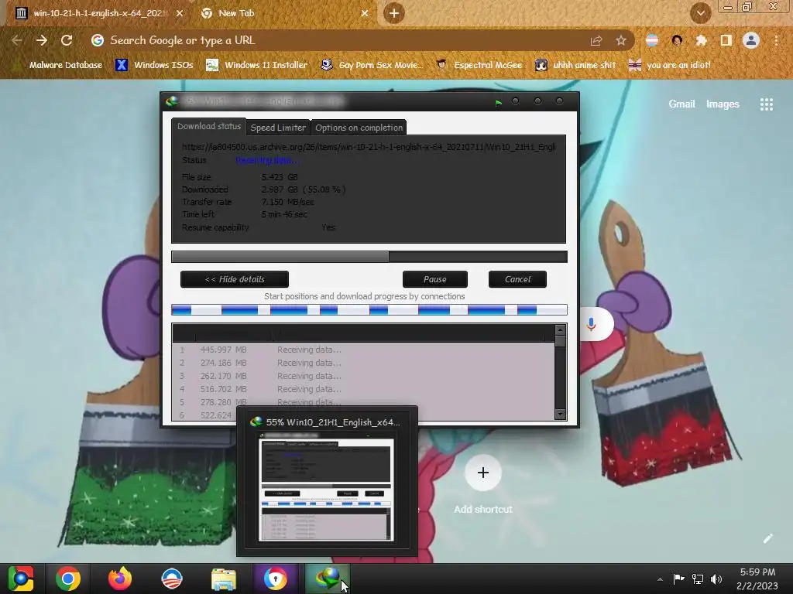Click the download manager taskbar icon

point(327,579)
